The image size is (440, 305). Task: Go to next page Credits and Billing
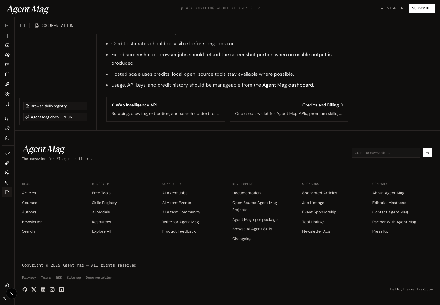pyautogui.click(x=289, y=109)
